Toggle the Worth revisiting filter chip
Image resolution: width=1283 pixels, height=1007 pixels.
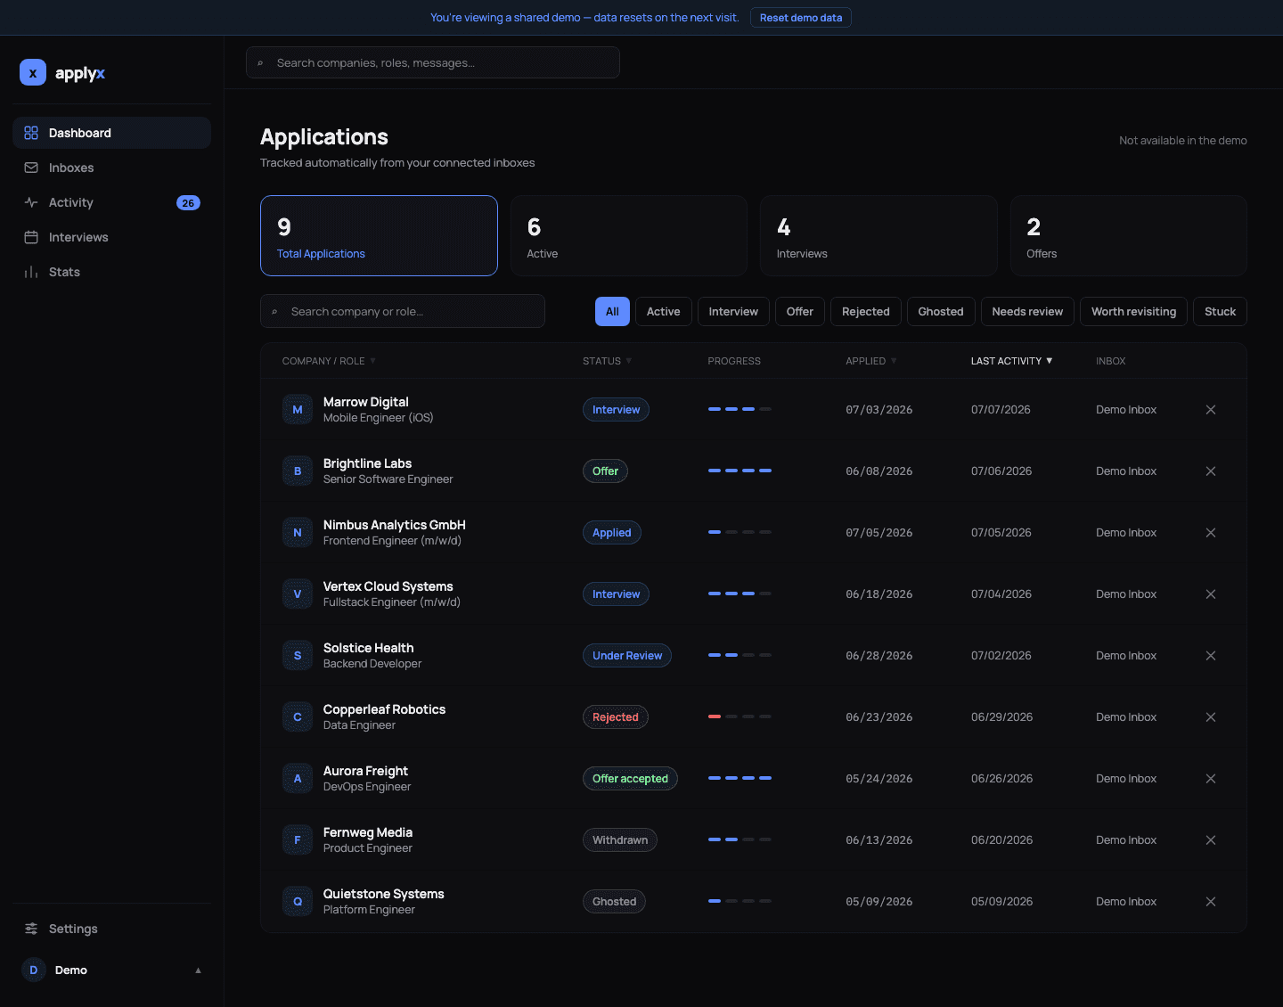[x=1133, y=312]
